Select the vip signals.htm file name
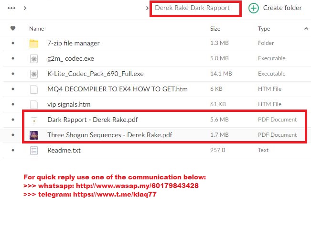The image size is (311, 231). tap(69, 104)
